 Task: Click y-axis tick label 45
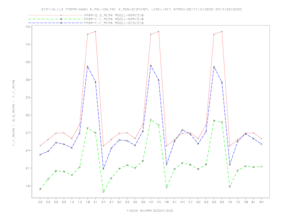pos(28,27)
